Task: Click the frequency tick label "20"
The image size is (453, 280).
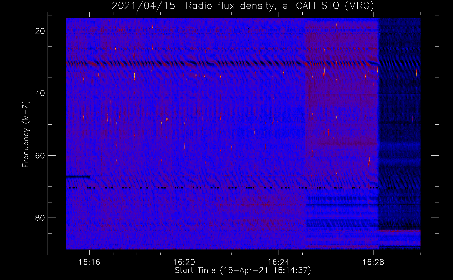Action: click(x=40, y=31)
